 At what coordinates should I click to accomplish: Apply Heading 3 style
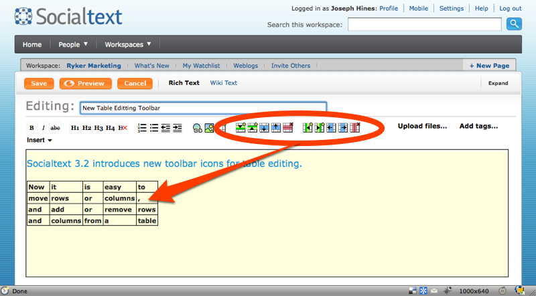[x=98, y=128]
